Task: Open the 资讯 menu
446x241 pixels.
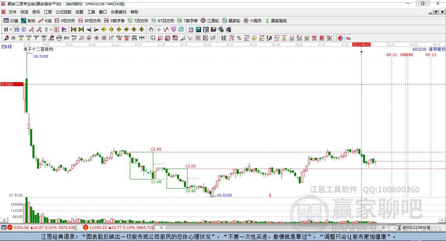Action: [x=36, y=12]
